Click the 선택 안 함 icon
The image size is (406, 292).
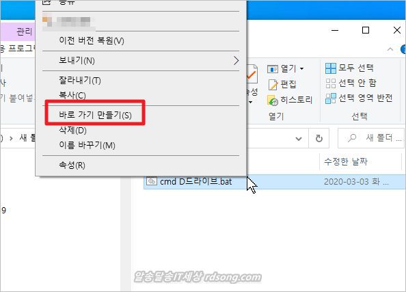331,83
